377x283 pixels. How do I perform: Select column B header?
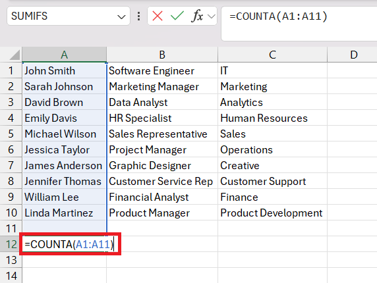point(162,55)
